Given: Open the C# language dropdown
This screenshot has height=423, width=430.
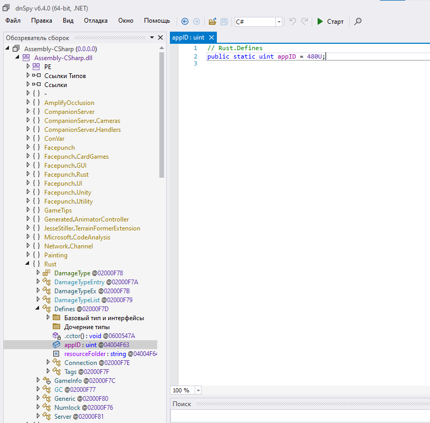Looking at the screenshot, I should point(279,22).
